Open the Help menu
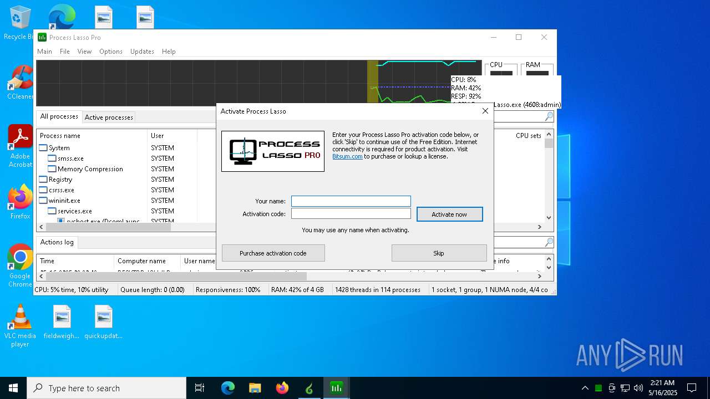This screenshot has width=710, height=399. pyautogui.click(x=169, y=52)
